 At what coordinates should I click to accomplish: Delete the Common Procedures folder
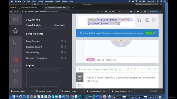(x=62, y=58)
